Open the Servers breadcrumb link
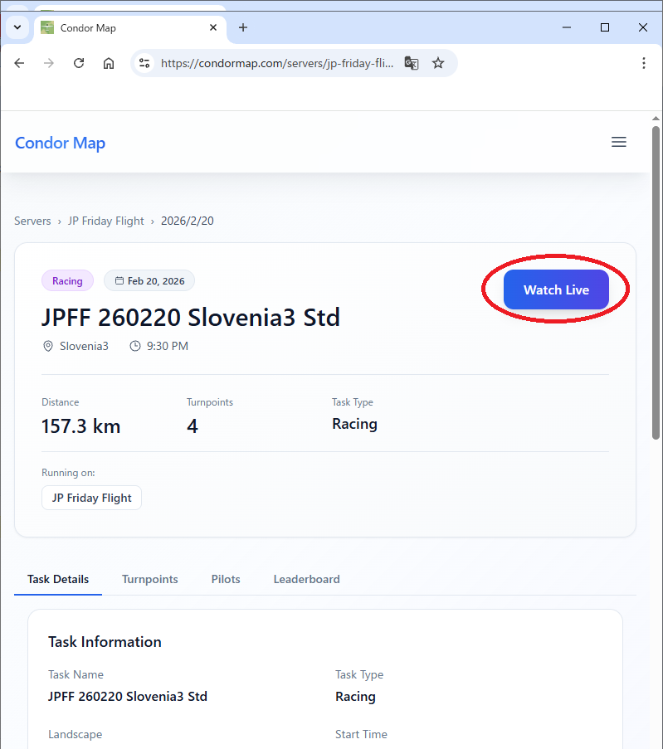Screen dimensions: 663x749 pos(32,221)
